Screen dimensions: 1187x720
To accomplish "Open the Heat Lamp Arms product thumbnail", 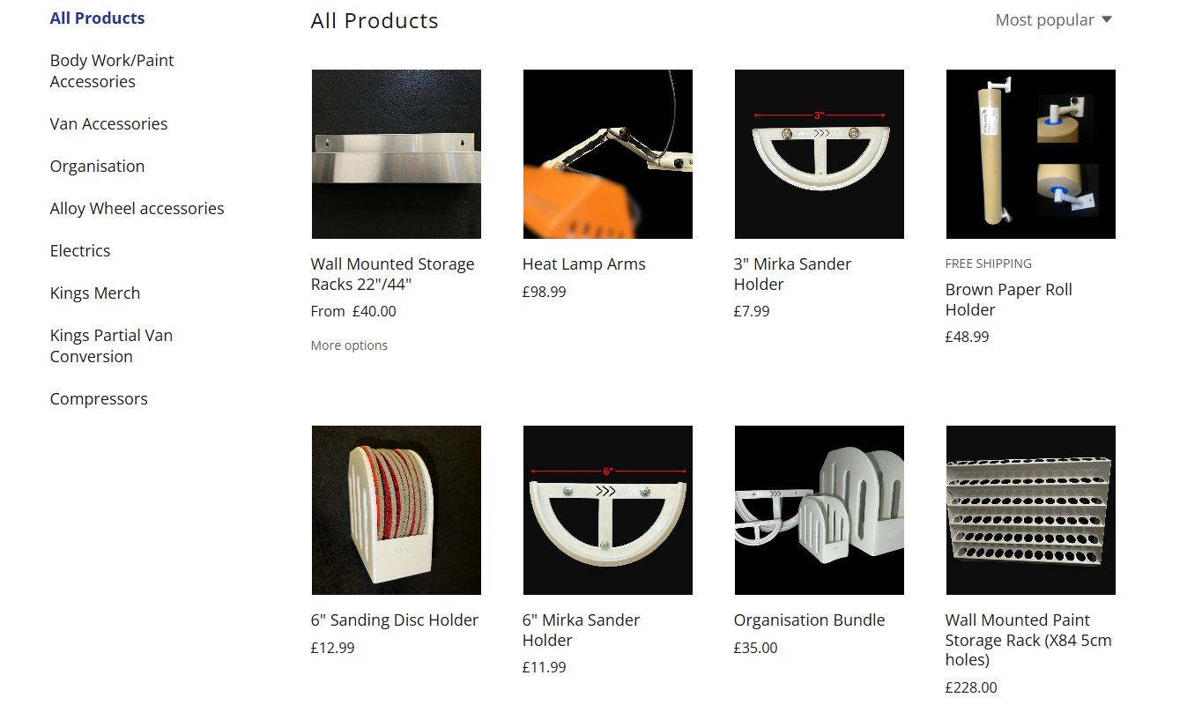I will pos(608,154).
